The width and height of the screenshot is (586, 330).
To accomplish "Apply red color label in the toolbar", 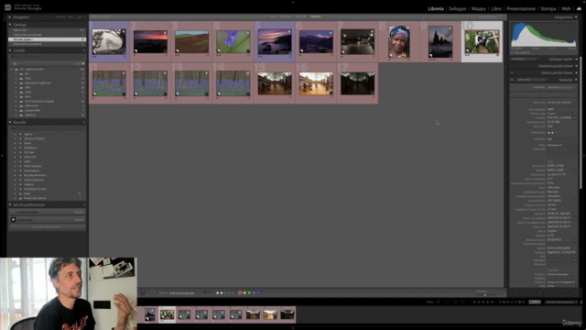I will 240,293.
